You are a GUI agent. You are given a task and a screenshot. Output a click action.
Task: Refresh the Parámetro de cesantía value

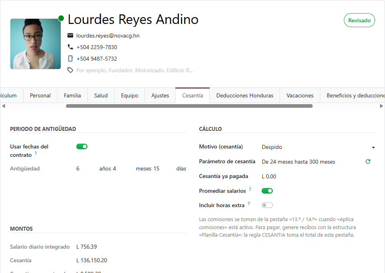coord(368,161)
